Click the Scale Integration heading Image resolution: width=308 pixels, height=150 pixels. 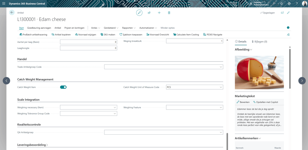28,100
